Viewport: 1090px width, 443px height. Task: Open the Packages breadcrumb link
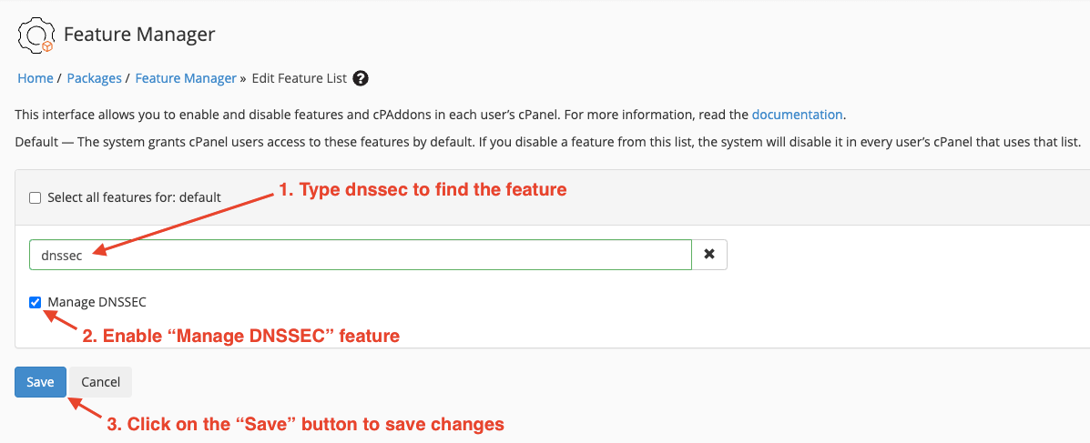tap(95, 78)
